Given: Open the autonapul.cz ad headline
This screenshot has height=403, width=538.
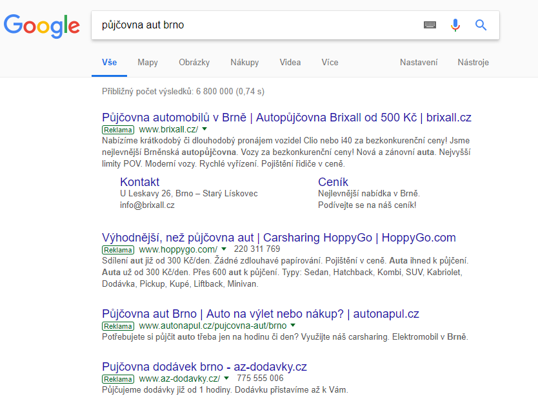Looking at the screenshot, I should 261,314.
